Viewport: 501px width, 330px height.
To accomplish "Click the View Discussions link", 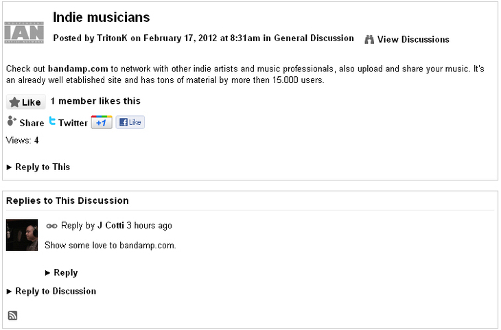I will (x=413, y=39).
